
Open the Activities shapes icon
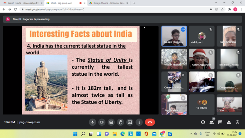coord(229,122)
